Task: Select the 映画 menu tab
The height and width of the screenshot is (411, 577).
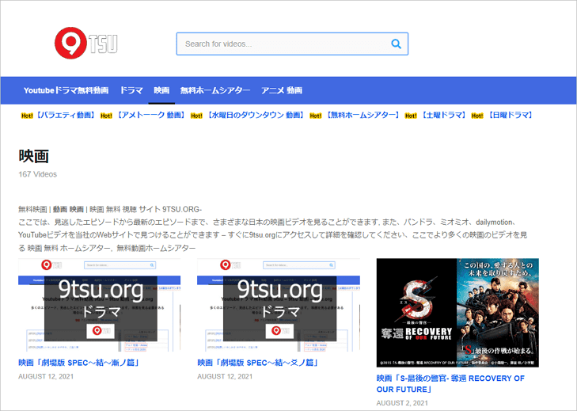Action: point(161,90)
